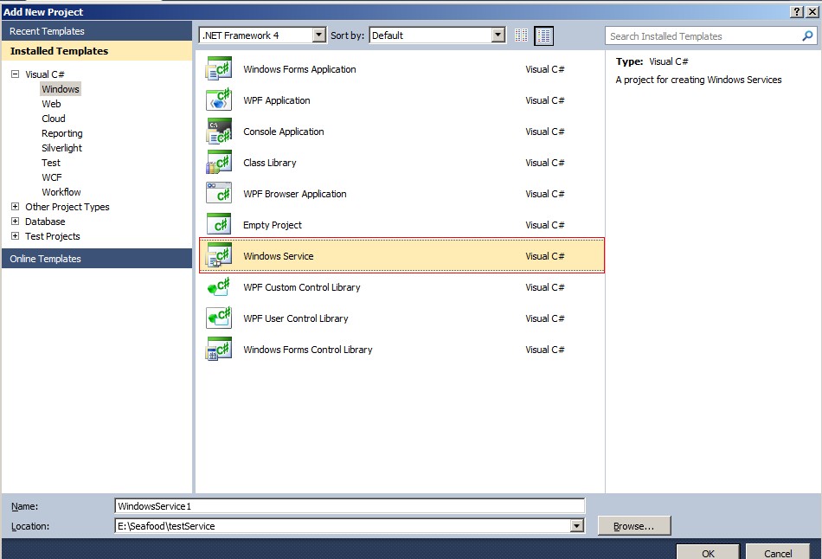The image size is (822, 559).
Task: Click inside the Name input field
Action: point(346,506)
